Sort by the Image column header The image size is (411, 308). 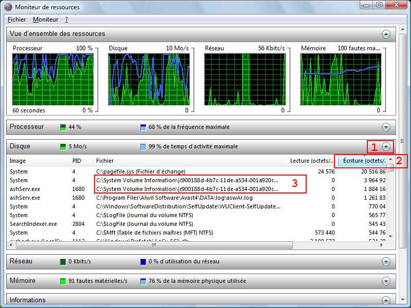tap(37, 161)
